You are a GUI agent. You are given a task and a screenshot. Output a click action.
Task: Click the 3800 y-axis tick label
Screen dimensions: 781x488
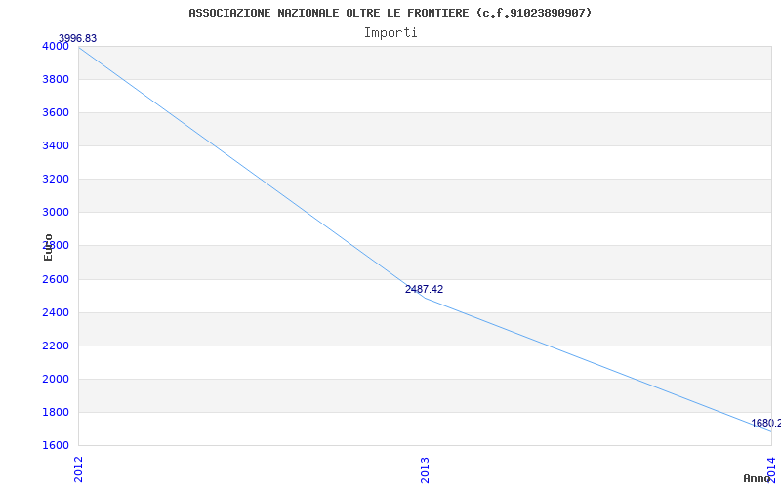pyautogui.click(x=56, y=80)
